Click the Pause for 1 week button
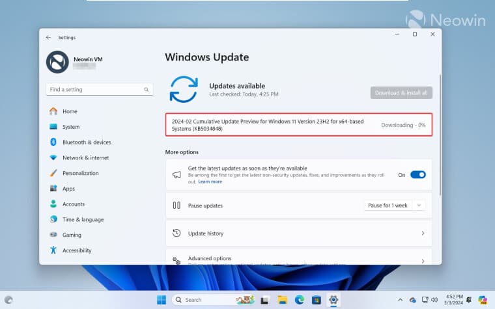Screen dimensions: 495x309 [388, 206]
